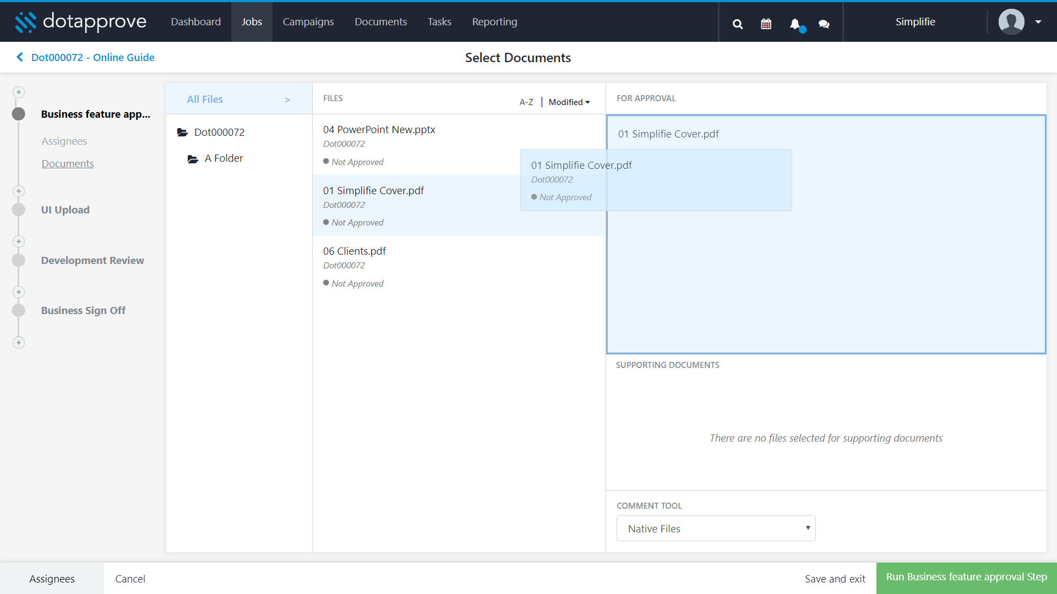
Task: Add step above Business Sign Off
Action: coord(19,292)
